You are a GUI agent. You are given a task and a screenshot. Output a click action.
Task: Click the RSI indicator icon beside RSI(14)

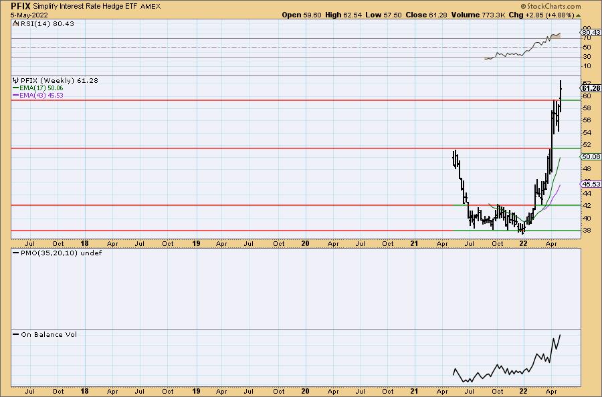(x=15, y=24)
